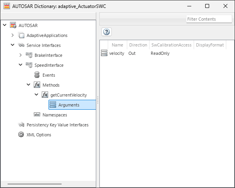Screen dimensions: 235x188
Task: Sort by the Direction column header
Action: (138, 45)
